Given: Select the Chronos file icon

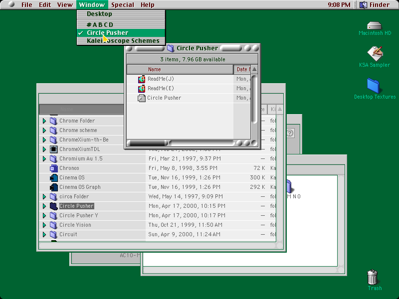Looking at the screenshot, I should click(54, 168).
